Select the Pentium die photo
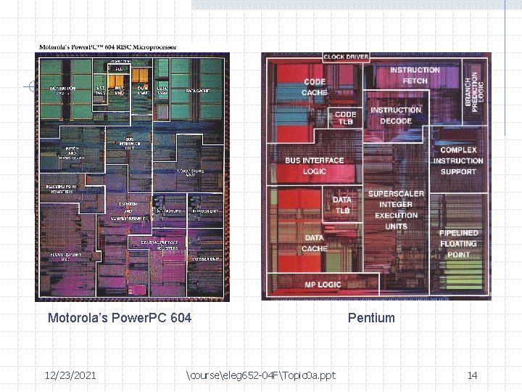 click(376, 176)
